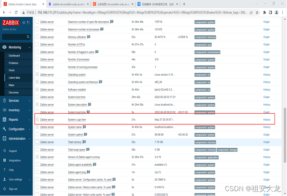Tick checkbox for Number of processes row

(x=37, y=59)
